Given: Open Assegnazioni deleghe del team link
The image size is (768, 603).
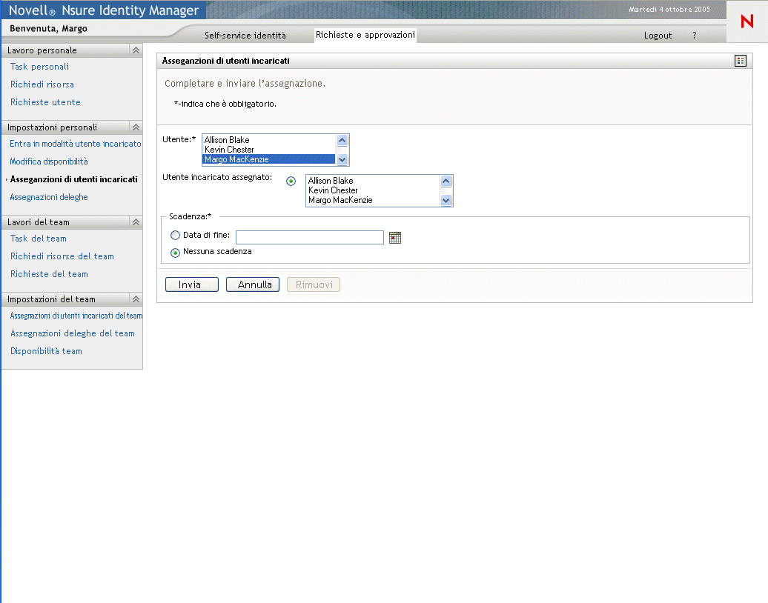Looking at the screenshot, I should tap(73, 333).
